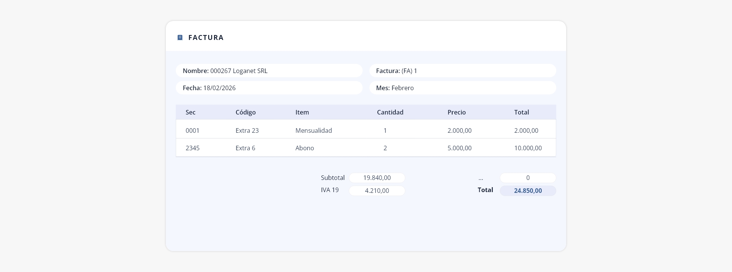Click the Precio column header
This screenshot has width=732, height=272.
[457, 112]
